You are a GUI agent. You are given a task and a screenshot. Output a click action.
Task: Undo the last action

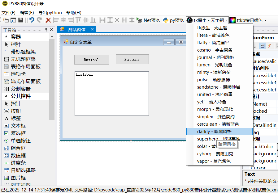[x=32, y=20]
